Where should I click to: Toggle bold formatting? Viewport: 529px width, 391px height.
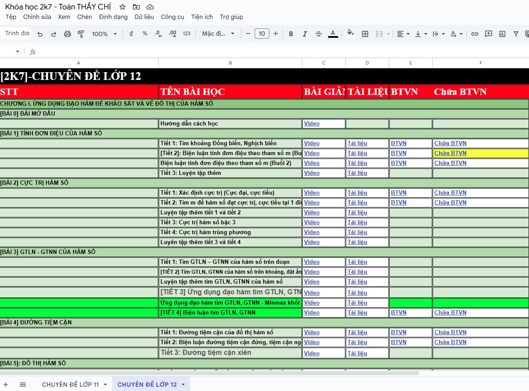click(x=291, y=34)
